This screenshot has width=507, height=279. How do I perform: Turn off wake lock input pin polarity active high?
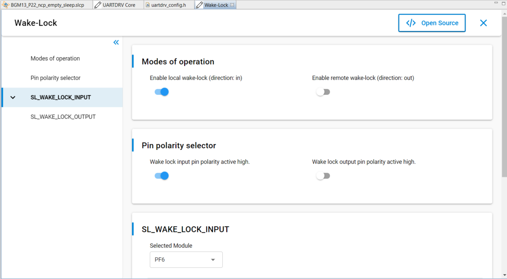(x=162, y=175)
